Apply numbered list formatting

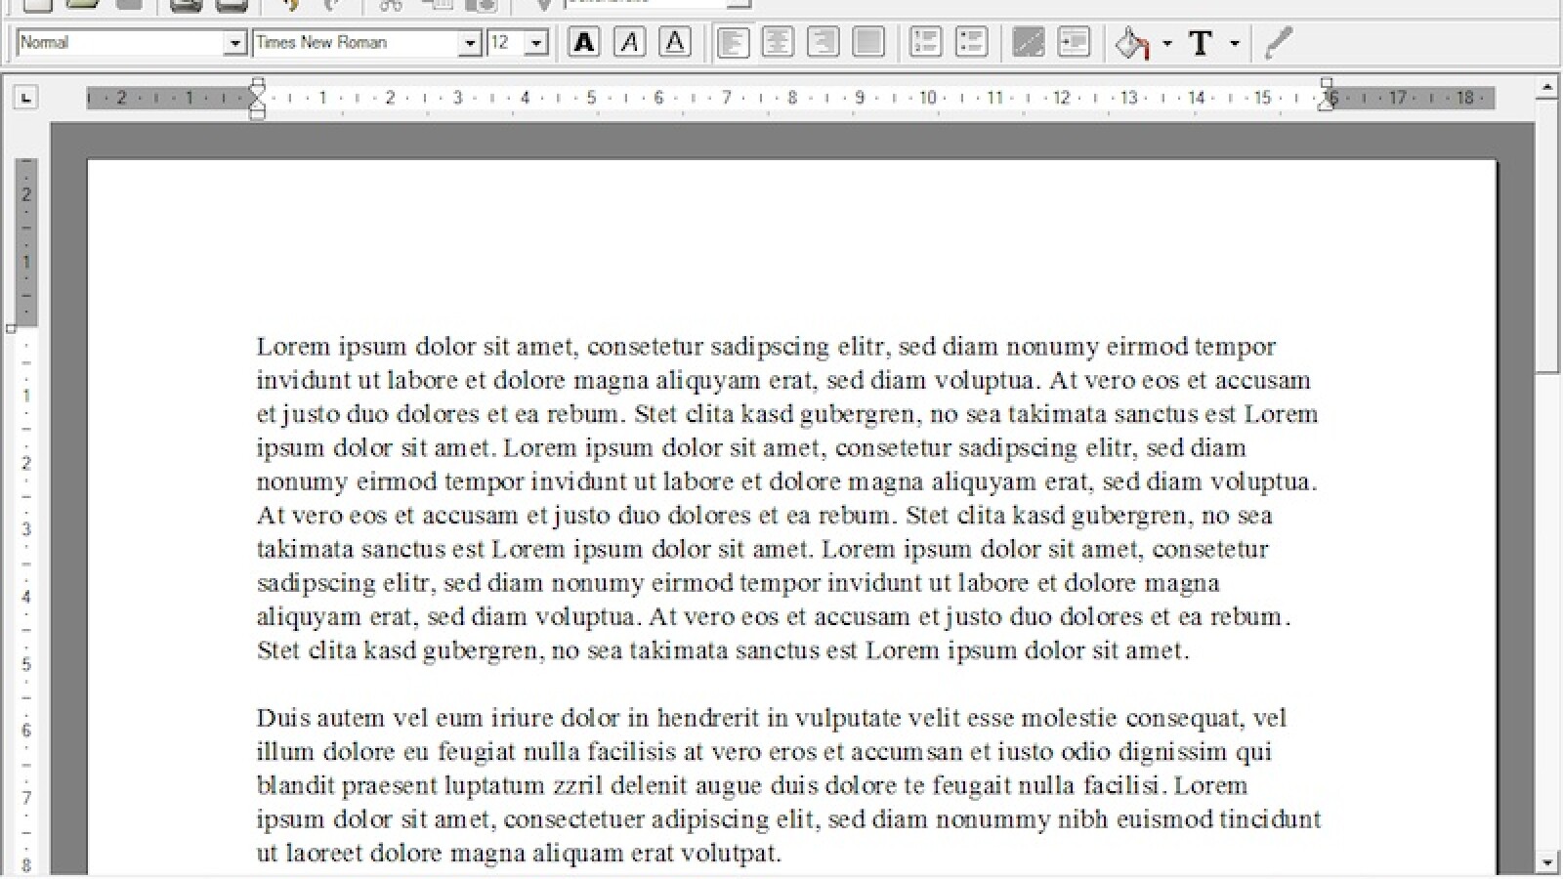point(925,43)
